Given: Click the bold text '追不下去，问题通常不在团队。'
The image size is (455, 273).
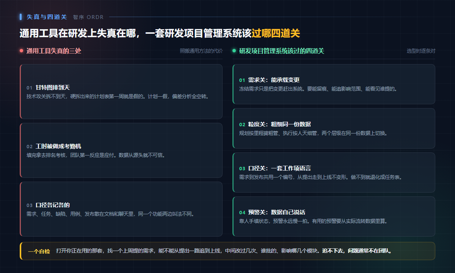Looking at the screenshot, I should 357,251.
